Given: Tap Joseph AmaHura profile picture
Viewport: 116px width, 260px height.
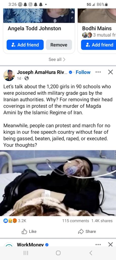Looking at the screenshot, I should coord(9,75).
